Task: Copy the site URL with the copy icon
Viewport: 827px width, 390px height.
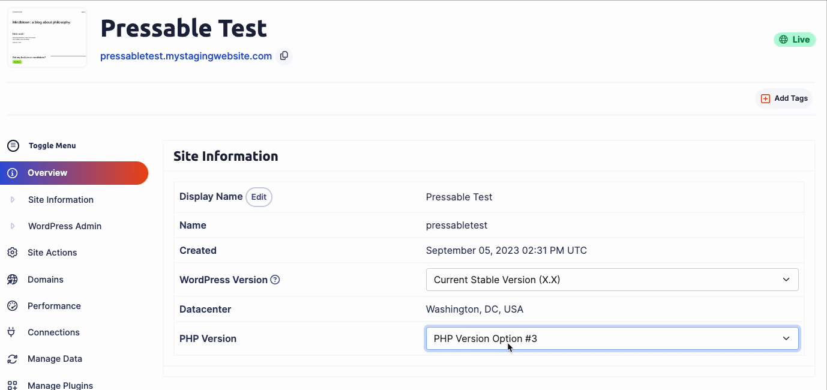Action: point(284,56)
